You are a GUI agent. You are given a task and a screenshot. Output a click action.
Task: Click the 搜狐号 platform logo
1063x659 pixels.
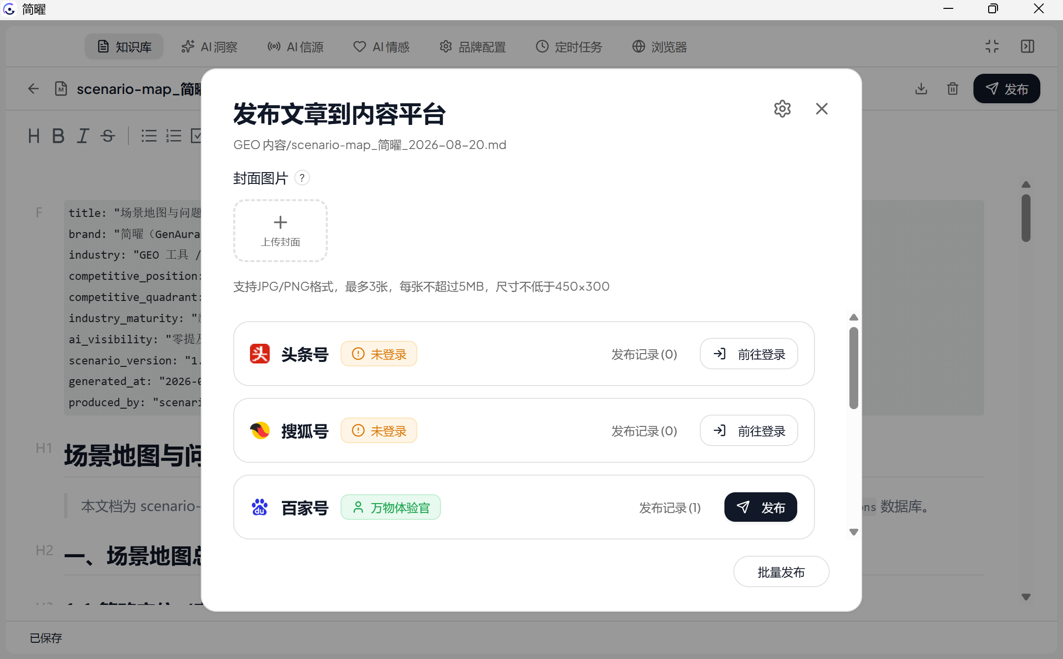260,430
